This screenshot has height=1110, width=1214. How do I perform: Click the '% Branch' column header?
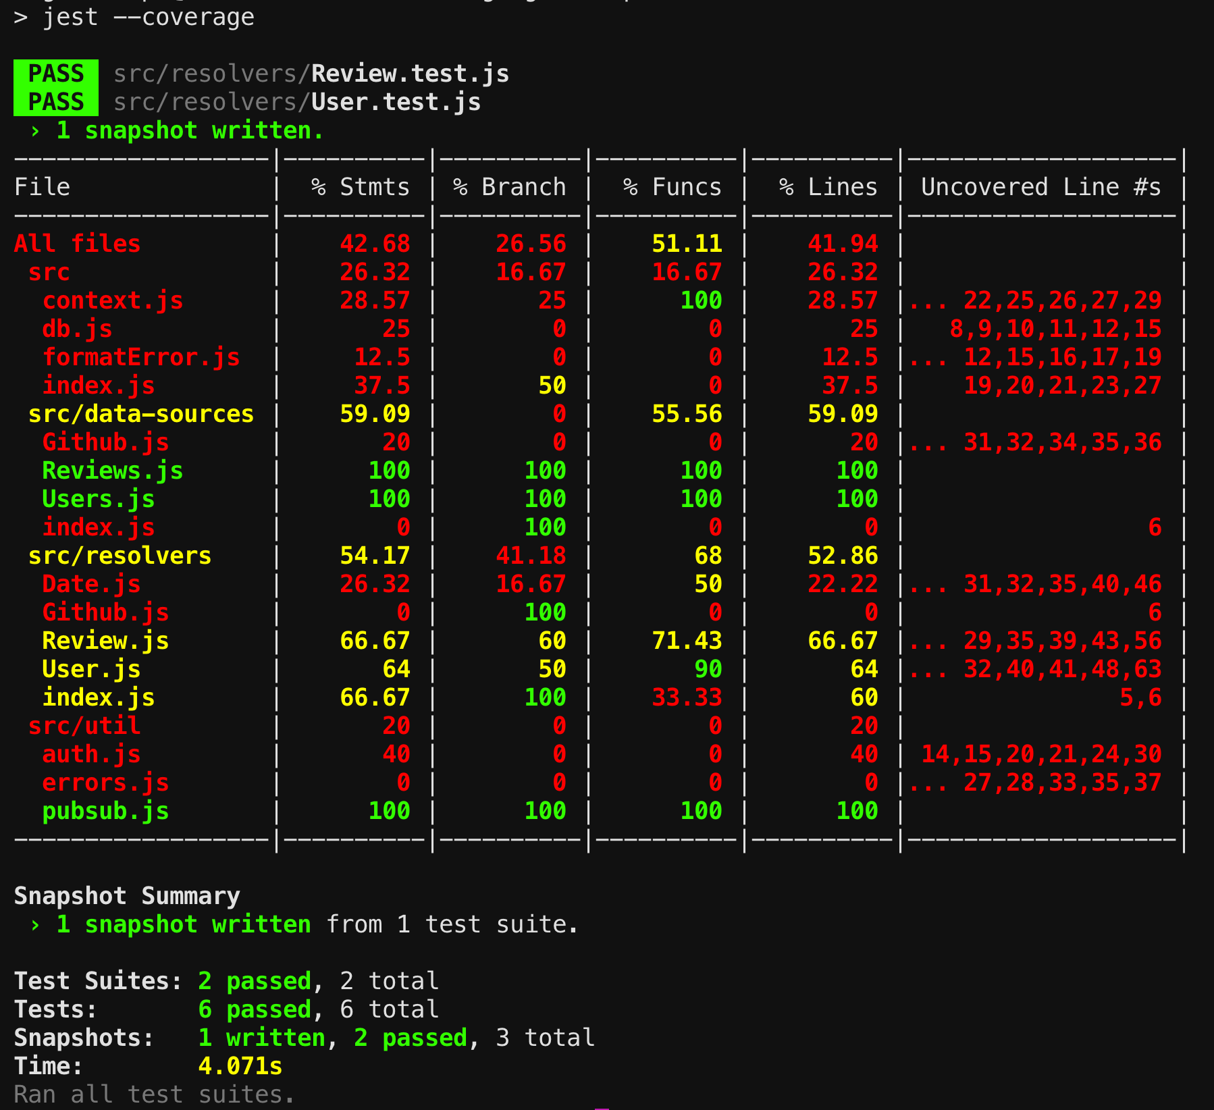tap(510, 187)
